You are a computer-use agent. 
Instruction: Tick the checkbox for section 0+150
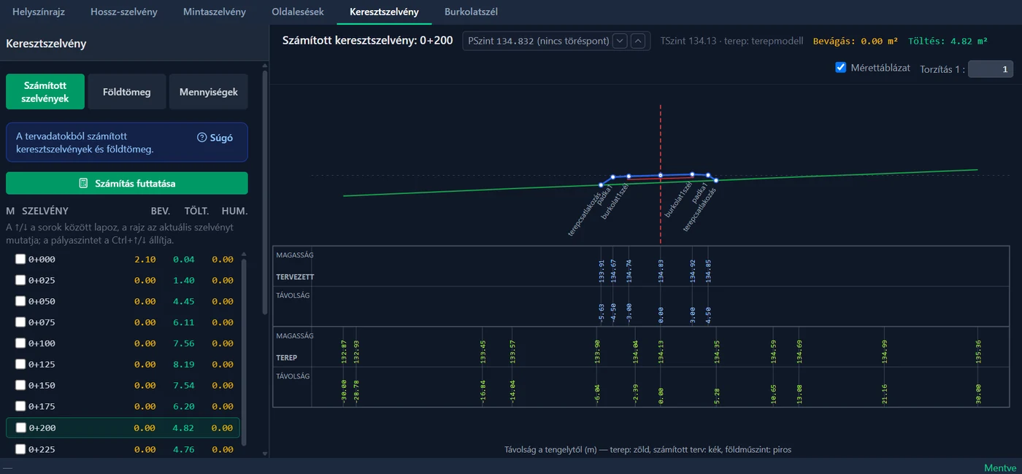(x=20, y=386)
